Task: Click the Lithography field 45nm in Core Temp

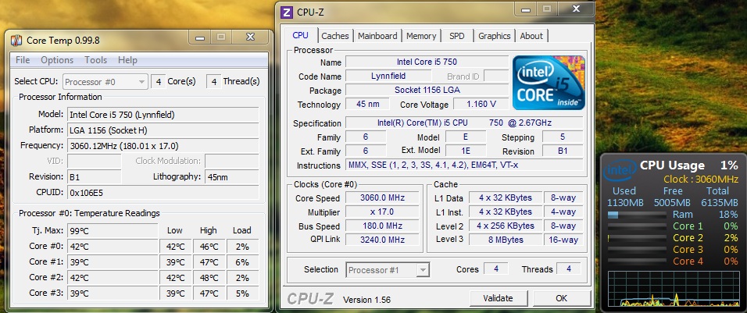Action: point(231,177)
